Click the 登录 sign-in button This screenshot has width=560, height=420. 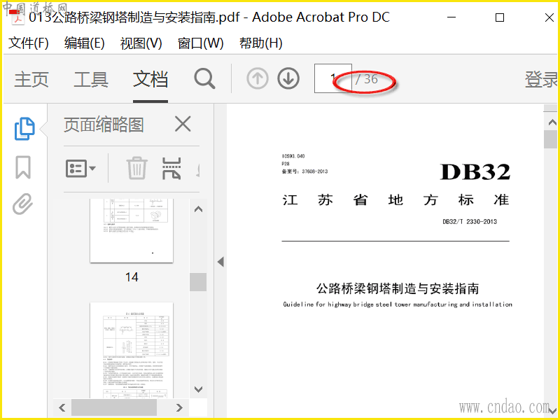click(540, 79)
